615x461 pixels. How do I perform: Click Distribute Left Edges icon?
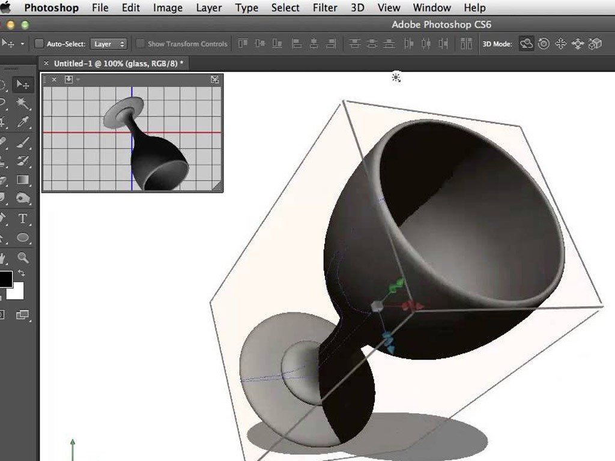click(408, 43)
